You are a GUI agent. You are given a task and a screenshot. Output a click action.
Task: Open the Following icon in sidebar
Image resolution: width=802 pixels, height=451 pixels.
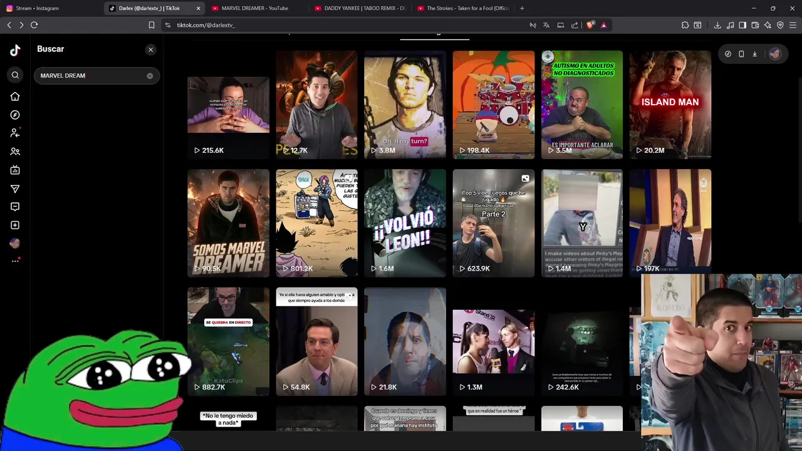pyautogui.click(x=15, y=133)
